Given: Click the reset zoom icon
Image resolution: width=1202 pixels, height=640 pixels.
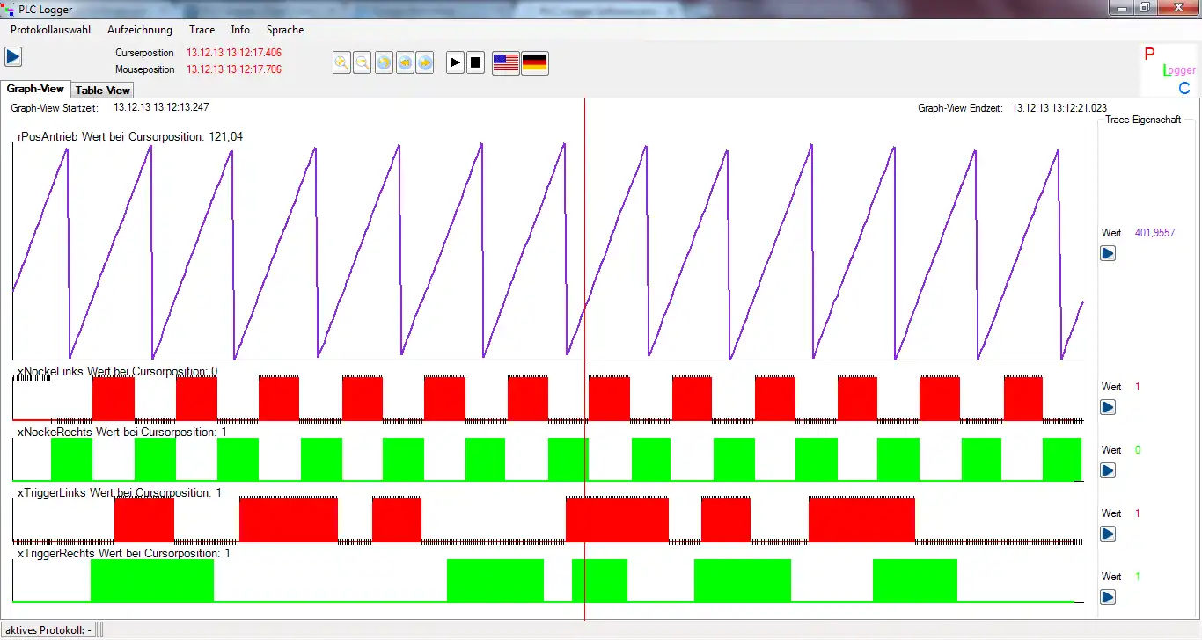Looking at the screenshot, I should point(384,62).
